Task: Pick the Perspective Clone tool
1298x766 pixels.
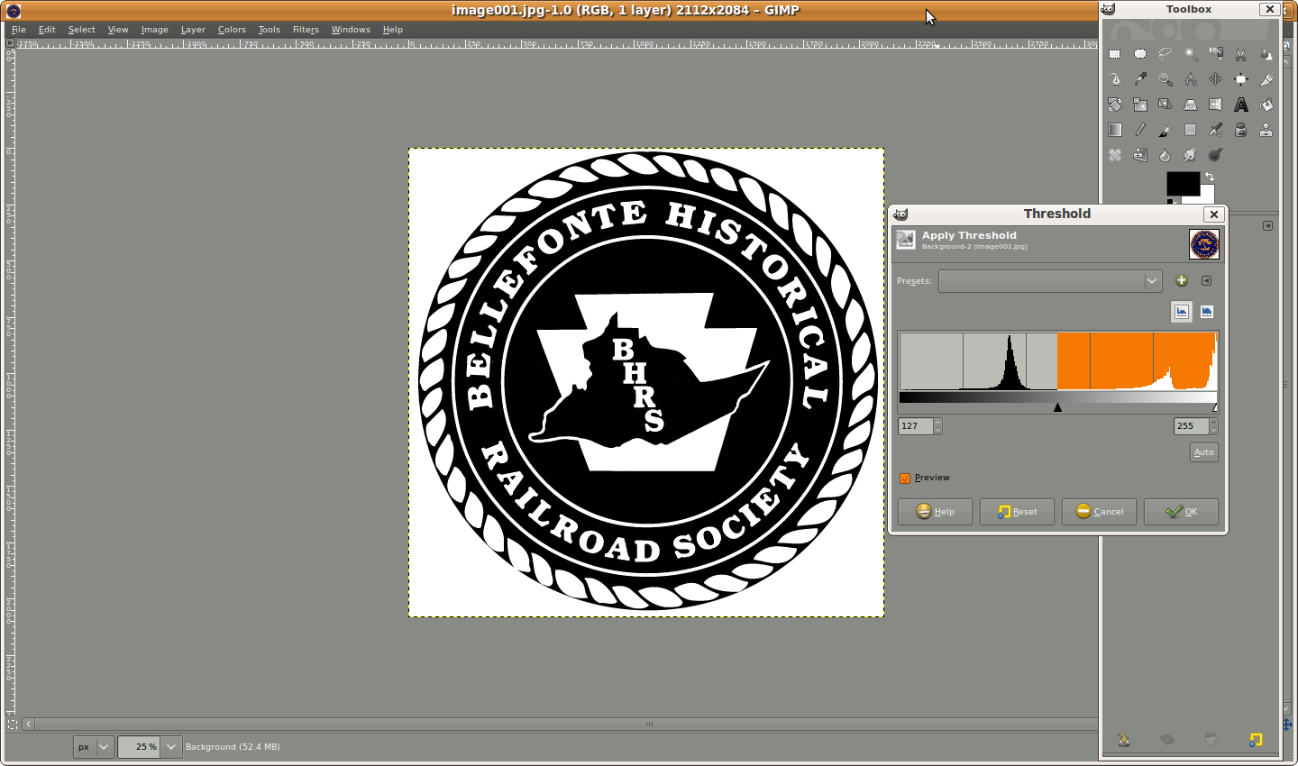Action: click(x=1140, y=155)
